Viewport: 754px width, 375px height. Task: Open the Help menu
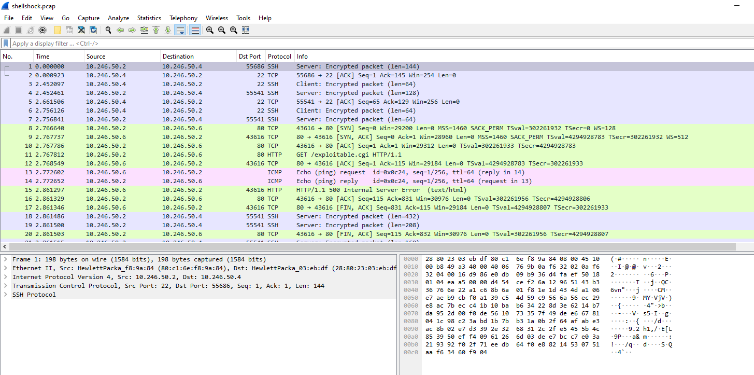tap(265, 18)
